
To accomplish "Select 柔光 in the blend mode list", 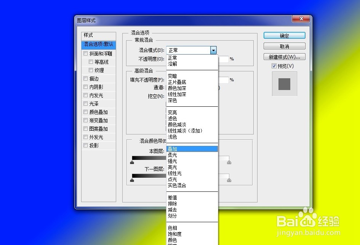I will 173,155.
